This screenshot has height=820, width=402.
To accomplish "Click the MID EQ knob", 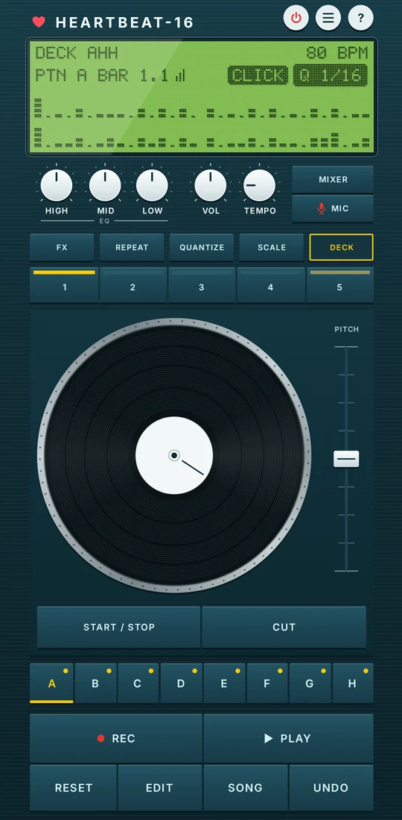I will [x=105, y=185].
